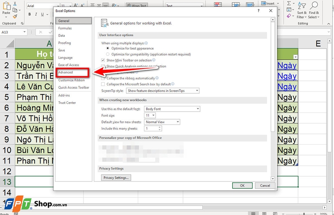Screen dimensions: 334x215
Task: Open Find & Select menu
Action: [314, 10]
